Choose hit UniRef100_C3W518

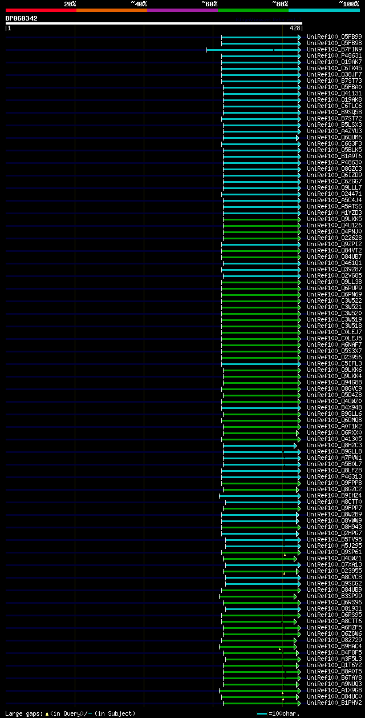coord(334,326)
